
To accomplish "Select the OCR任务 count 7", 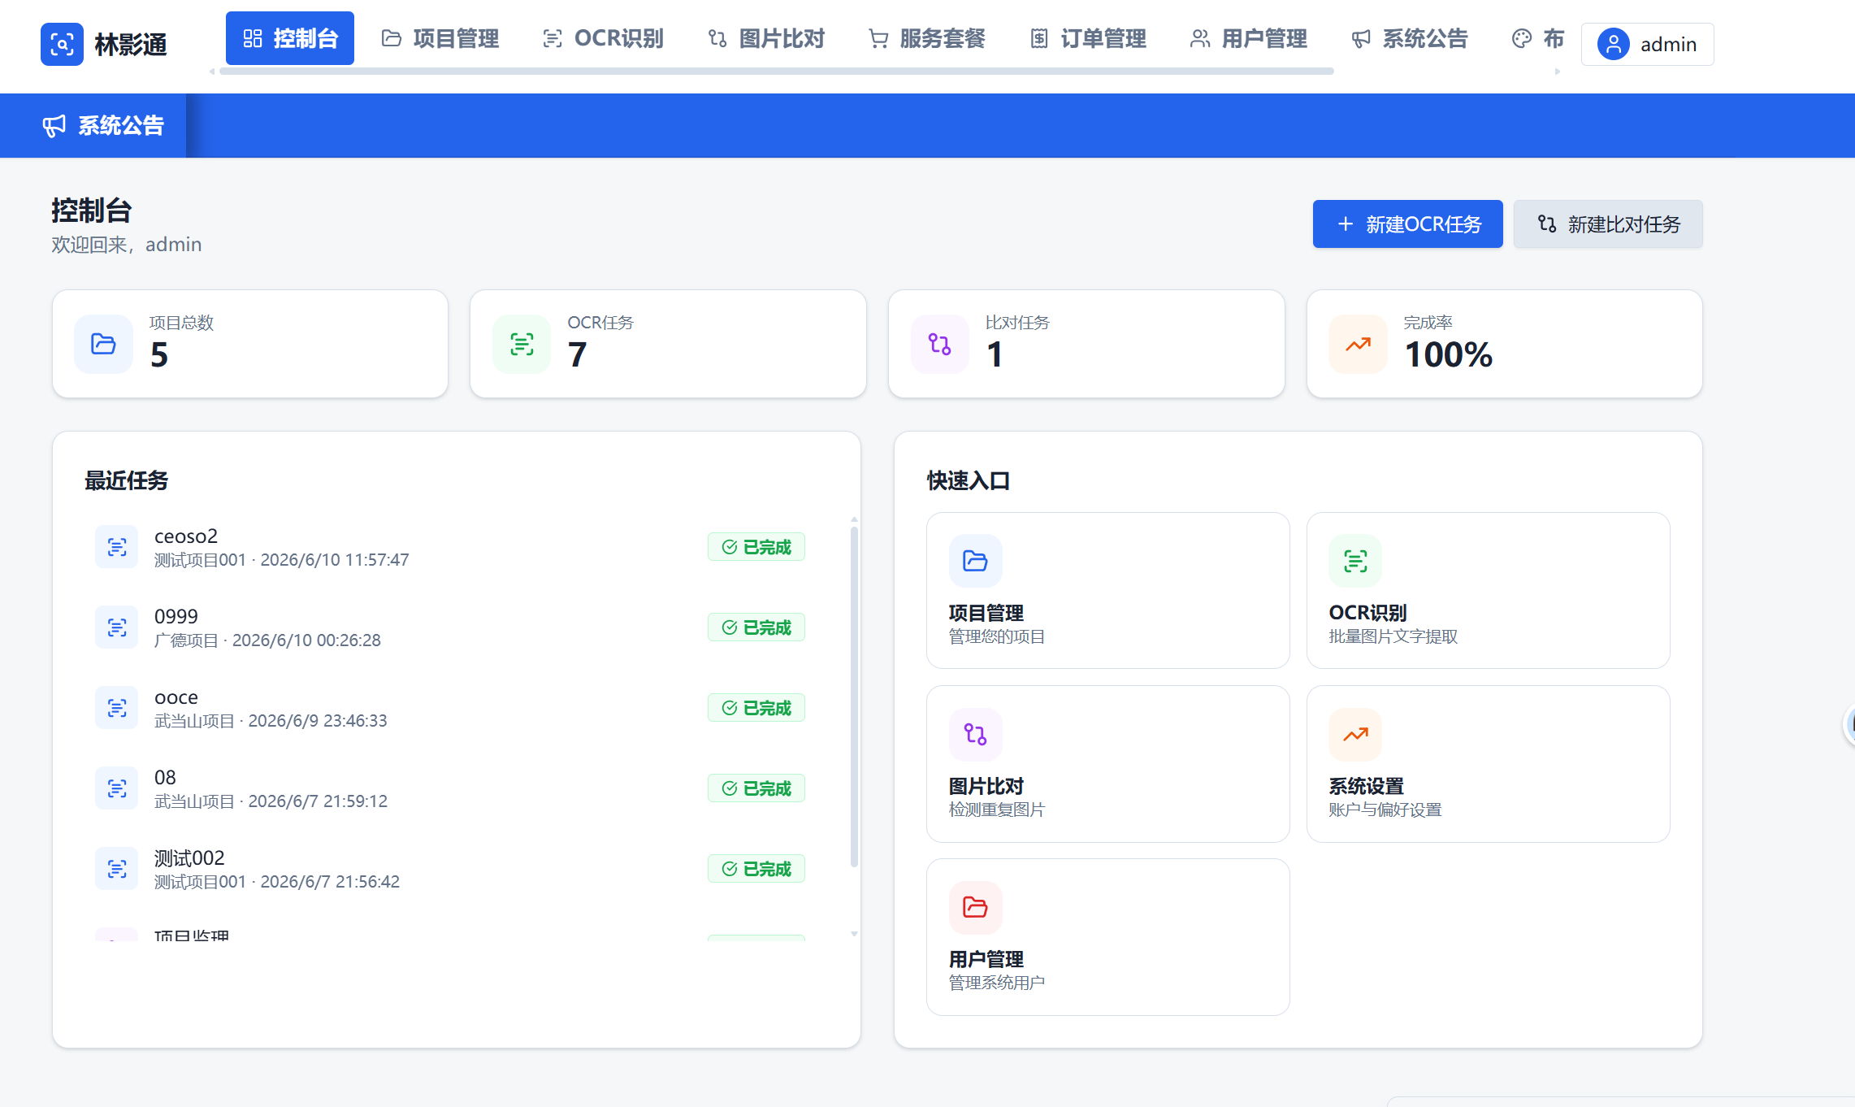I will click(x=577, y=355).
